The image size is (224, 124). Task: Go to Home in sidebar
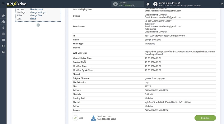[x=3, y=15]
